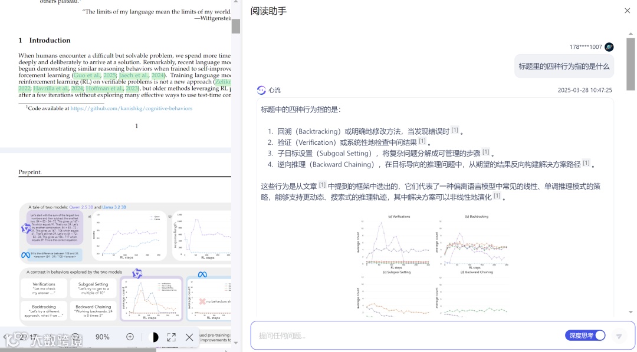
Task: Click the Backward Chaining box in document figure
Action: (x=93, y=311)
